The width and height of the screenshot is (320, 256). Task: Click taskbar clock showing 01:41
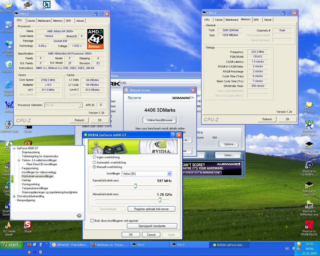(309, 244)
